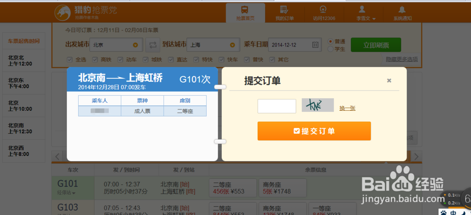
Task: Open the 抢票首页 tab
Action: click(x=245, y=13)
